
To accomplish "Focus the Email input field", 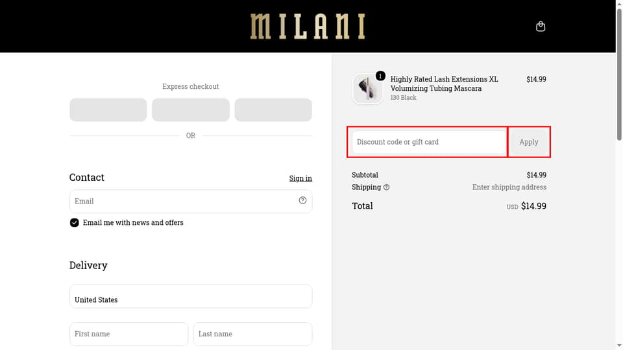I will pyautogui.click(x=191, y=201).
